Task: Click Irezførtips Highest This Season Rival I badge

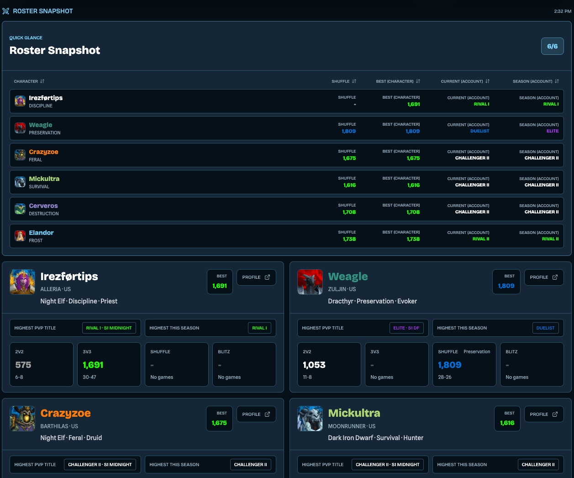Action: coord(260,328)
